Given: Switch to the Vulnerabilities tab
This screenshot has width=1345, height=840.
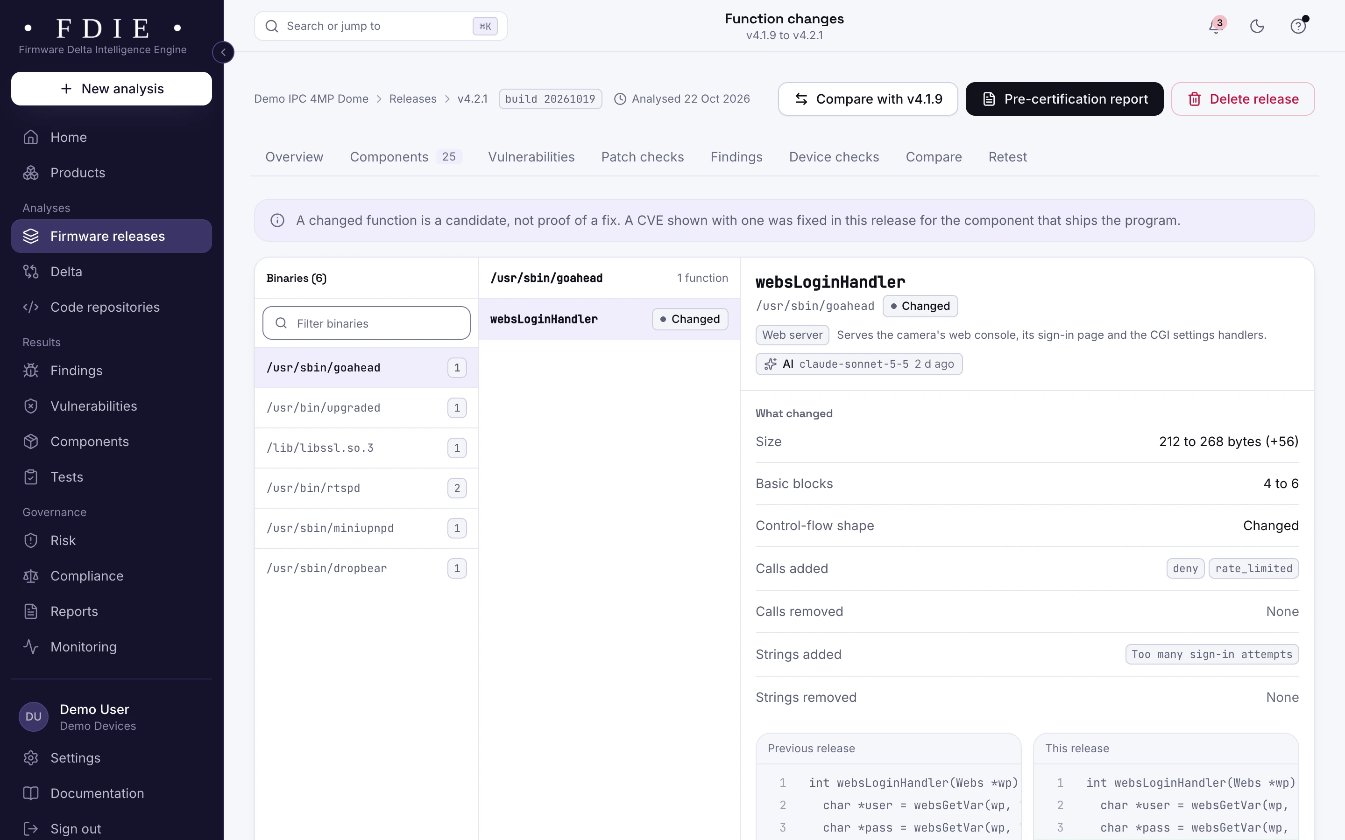Looking at the screenshot, I should point(531,157).
